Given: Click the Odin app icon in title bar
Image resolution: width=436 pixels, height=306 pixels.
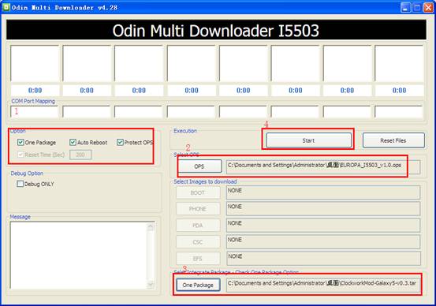Looking at the screenshot, I should tap(6, 7).
